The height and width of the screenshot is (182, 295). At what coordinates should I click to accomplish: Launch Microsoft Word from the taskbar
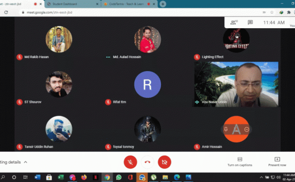[37, 177]
